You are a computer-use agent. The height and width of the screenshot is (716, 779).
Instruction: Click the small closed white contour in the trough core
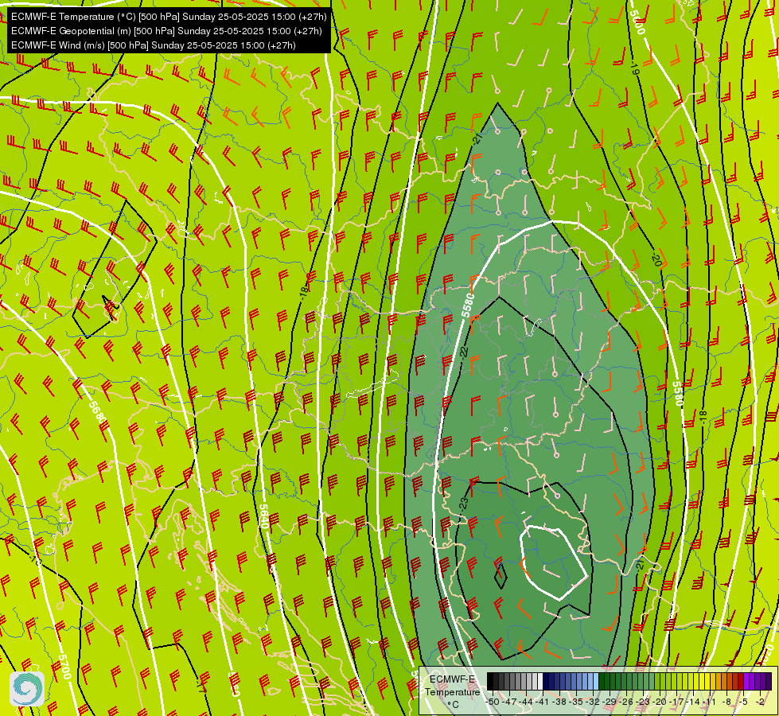(554, 562)
